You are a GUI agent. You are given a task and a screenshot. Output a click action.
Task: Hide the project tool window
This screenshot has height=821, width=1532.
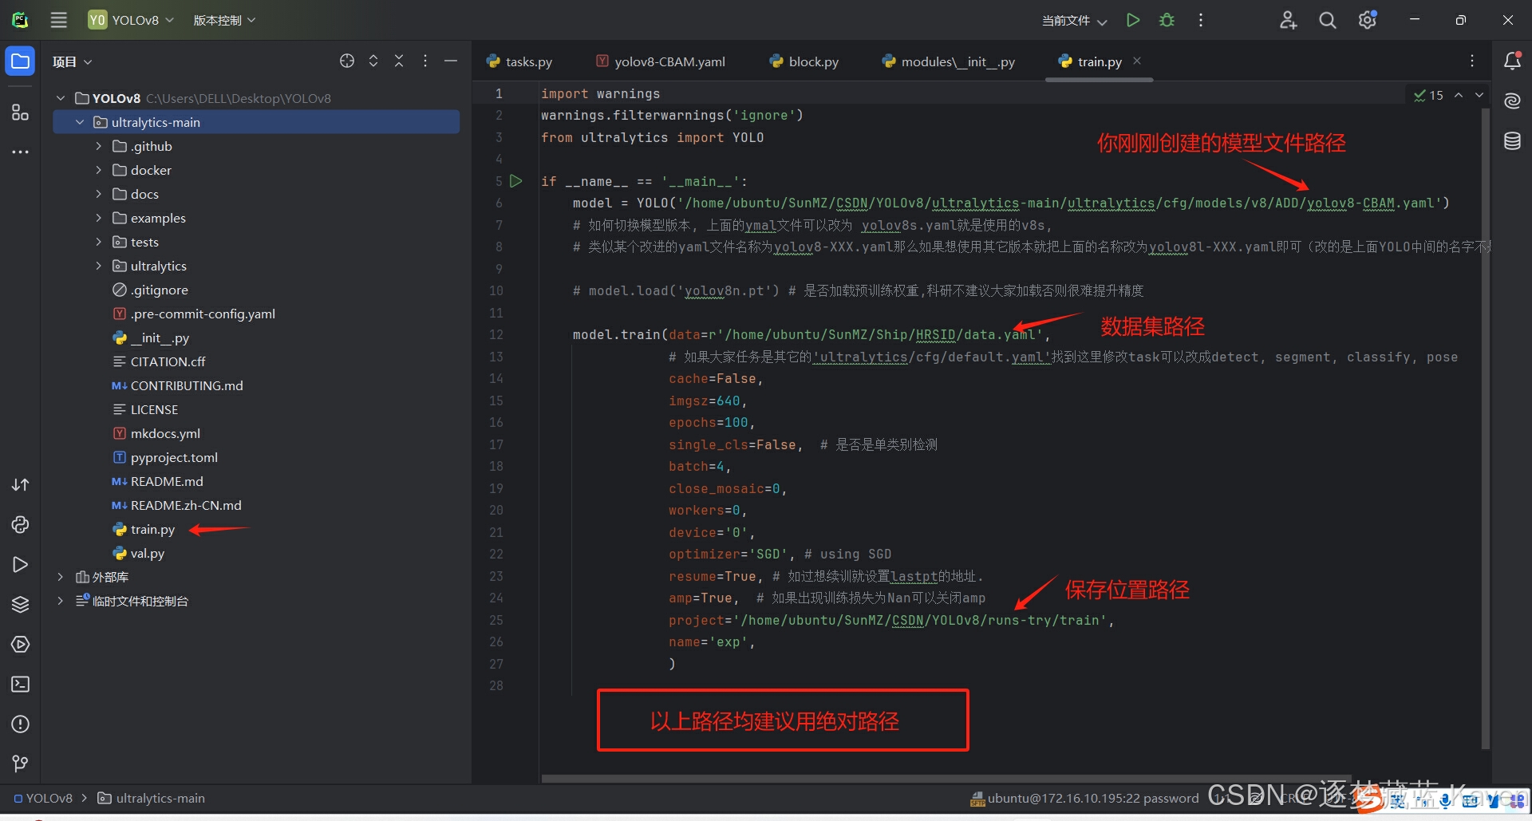(451, 61)
